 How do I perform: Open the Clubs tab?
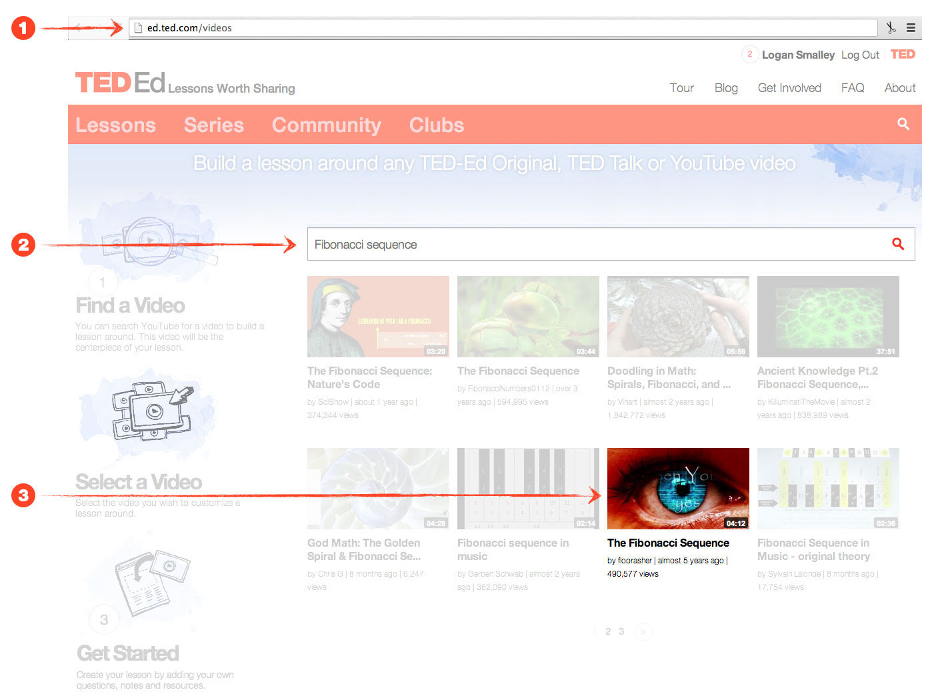(x=437, y=125)
